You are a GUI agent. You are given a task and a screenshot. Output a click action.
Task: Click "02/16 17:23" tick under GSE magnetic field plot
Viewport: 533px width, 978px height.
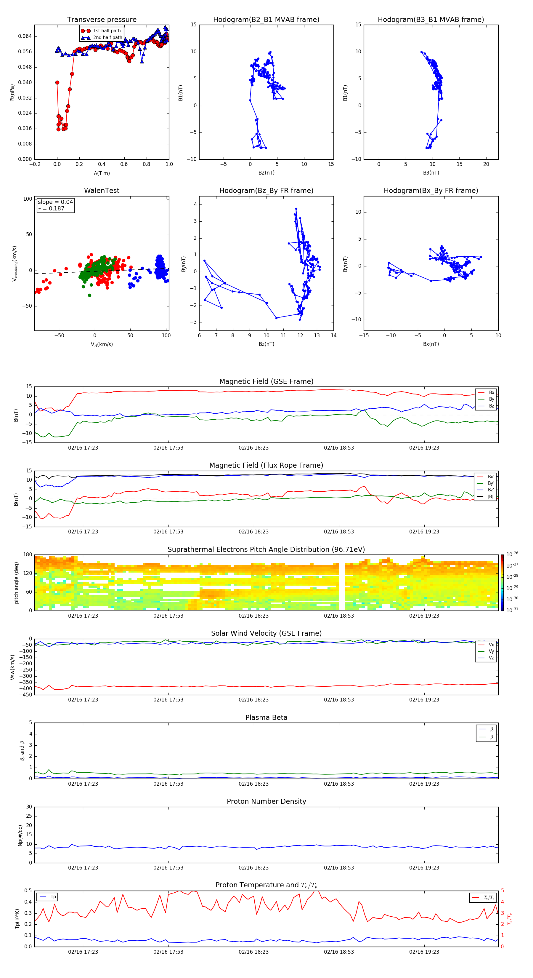pos(83,448)
